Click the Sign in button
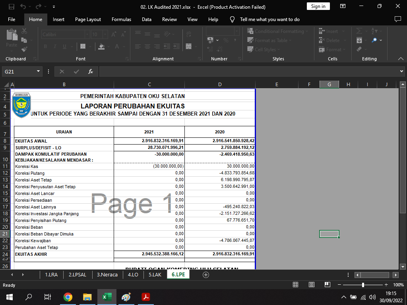Image resolution: width=407 pixels, height=305 pixels. (x=318, y=6)
